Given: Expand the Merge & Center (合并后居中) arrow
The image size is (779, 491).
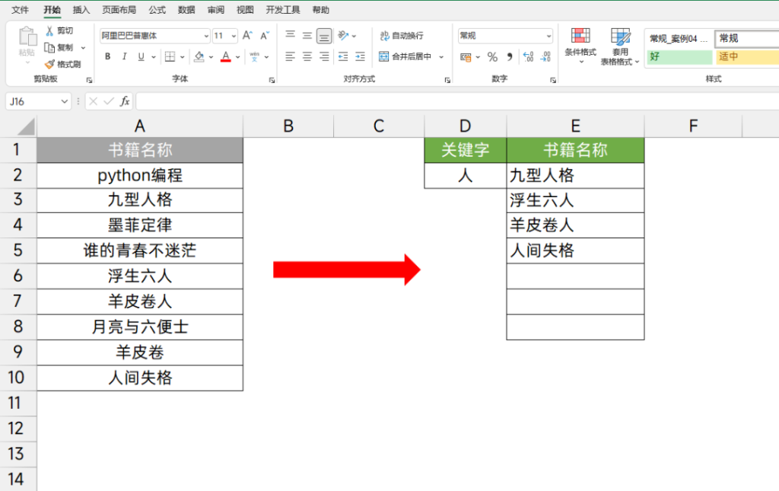Looking at the screenshot, I should (x=441, y=56).
